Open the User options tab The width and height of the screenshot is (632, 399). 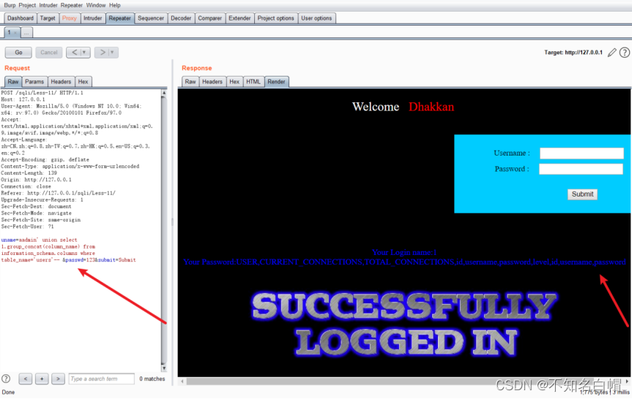pyautogui.click(x=316, y=18)
